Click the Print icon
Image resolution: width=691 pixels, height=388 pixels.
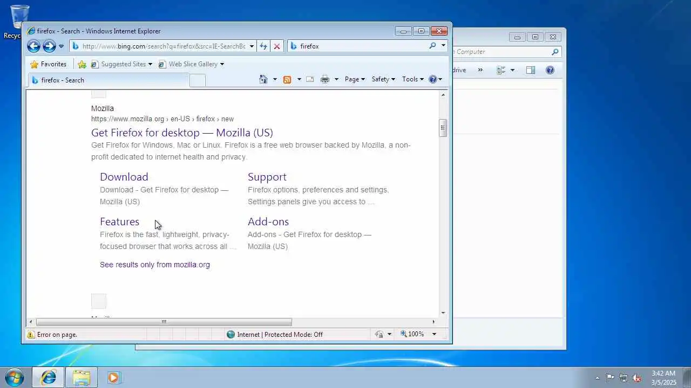(x=324, y=79)
